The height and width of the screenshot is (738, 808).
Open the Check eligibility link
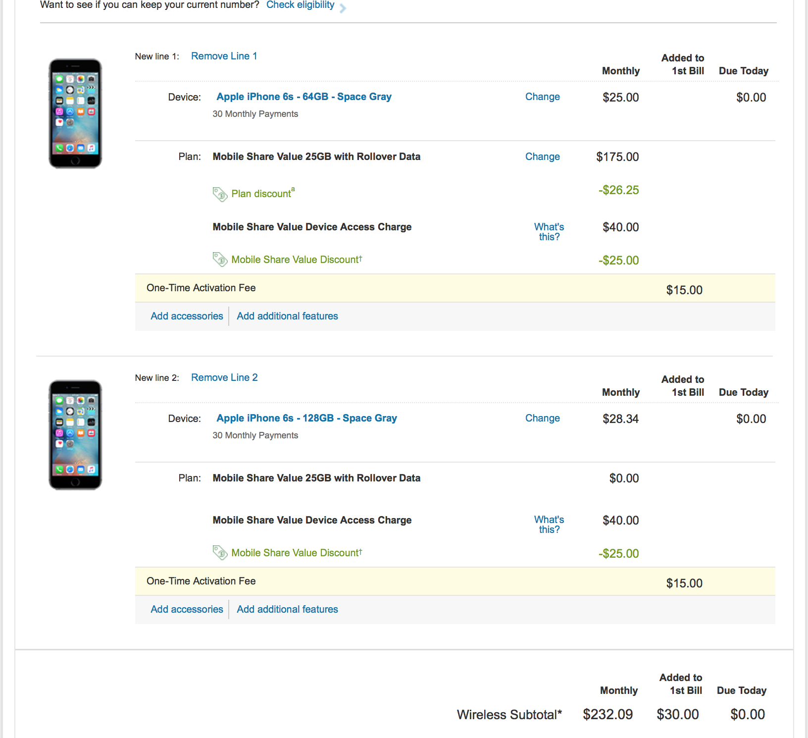point(300,5)
